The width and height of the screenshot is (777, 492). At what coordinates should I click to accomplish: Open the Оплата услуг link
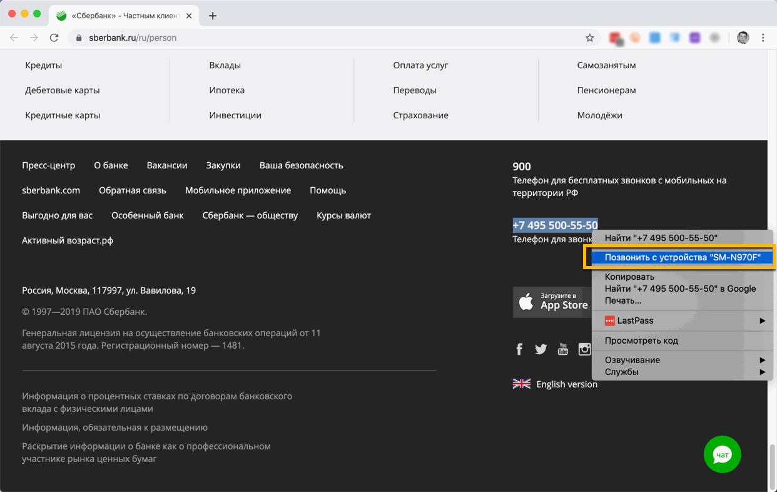pos(420,65)
